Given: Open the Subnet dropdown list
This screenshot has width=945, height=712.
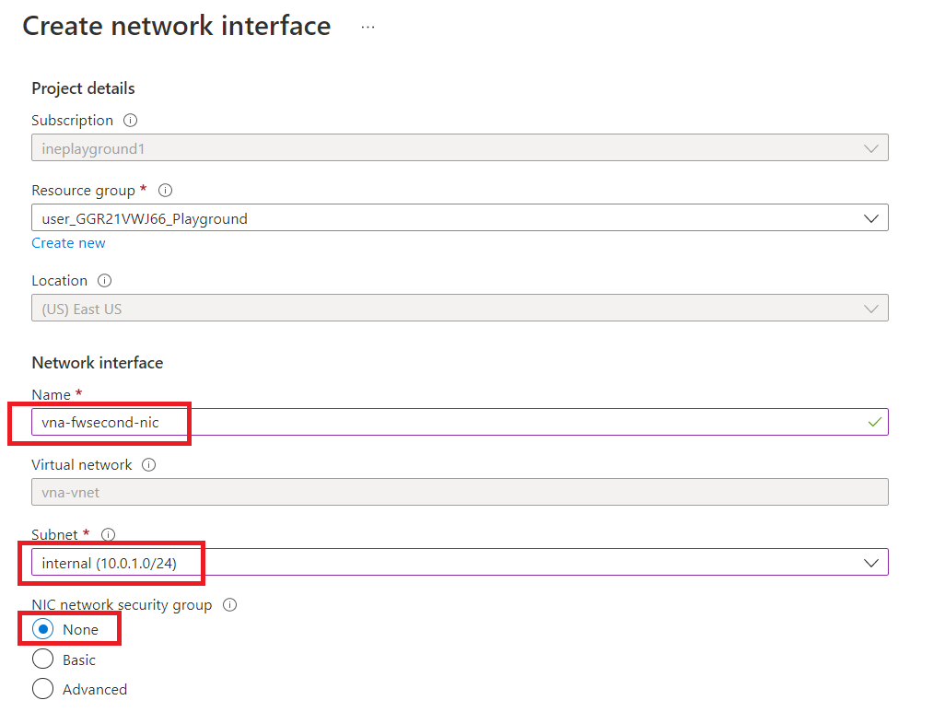Looking at the screenshot, I should tap(870, 563).
